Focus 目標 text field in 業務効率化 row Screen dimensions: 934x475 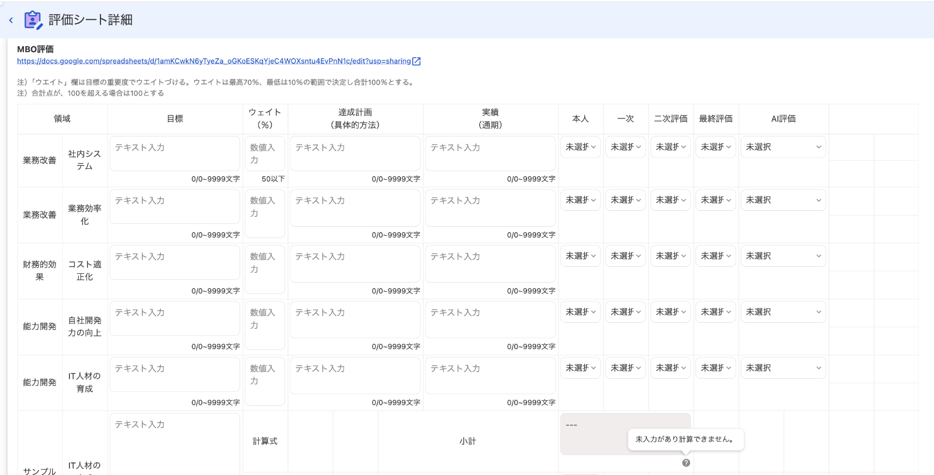tap(175, 207)
